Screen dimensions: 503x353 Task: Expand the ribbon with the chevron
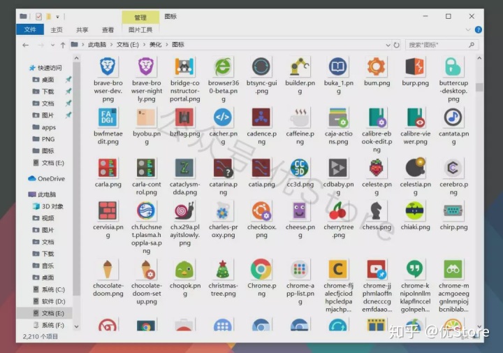tap(467, 30)
